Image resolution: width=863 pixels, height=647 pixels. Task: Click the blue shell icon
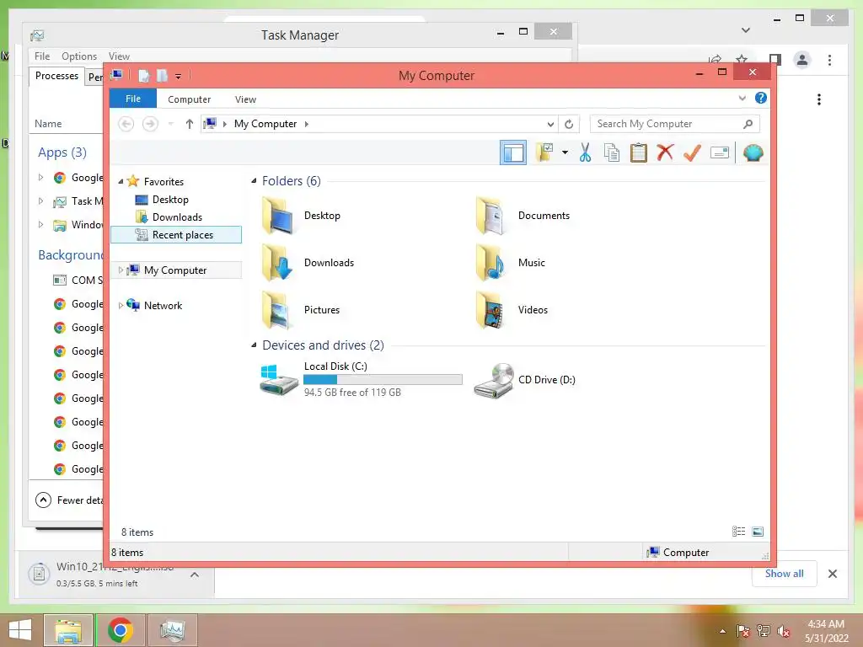click(x=753, y=152)
